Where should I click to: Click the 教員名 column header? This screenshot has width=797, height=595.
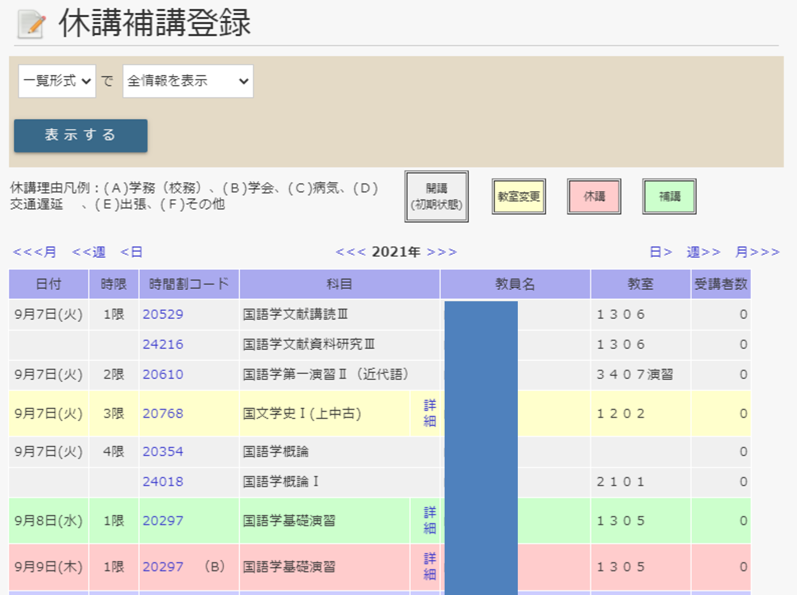(x=515, y=284)
